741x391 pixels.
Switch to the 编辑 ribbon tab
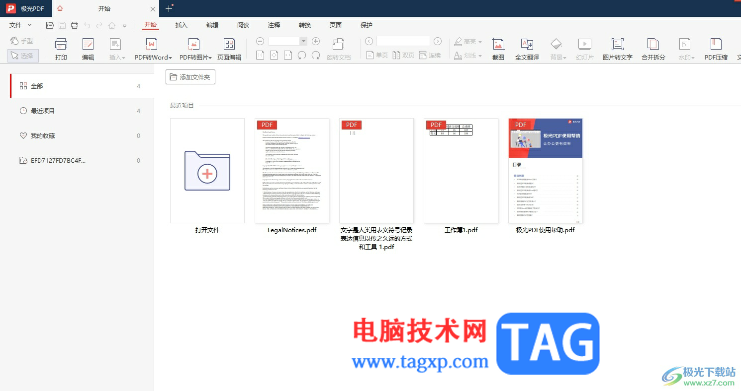212,25
